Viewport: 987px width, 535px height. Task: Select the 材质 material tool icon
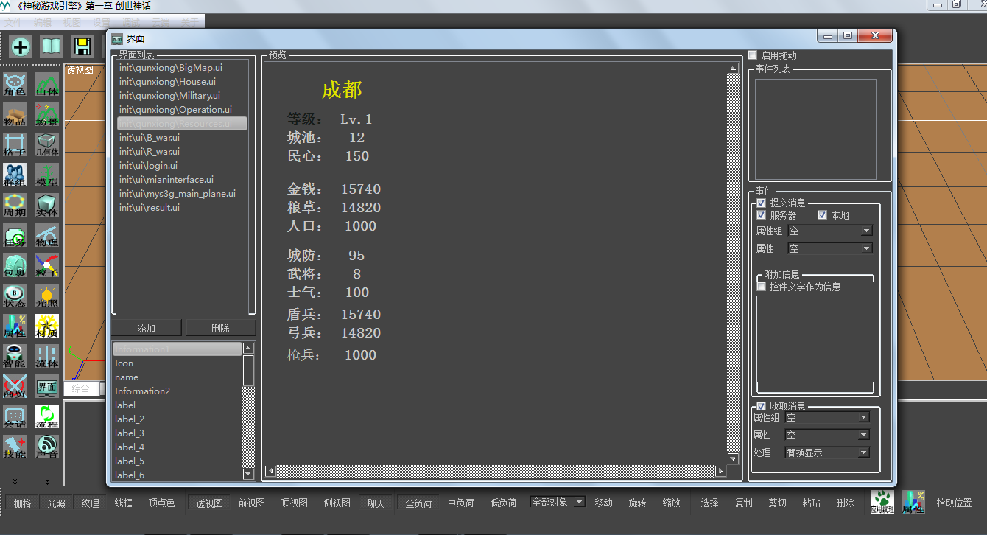47,326
